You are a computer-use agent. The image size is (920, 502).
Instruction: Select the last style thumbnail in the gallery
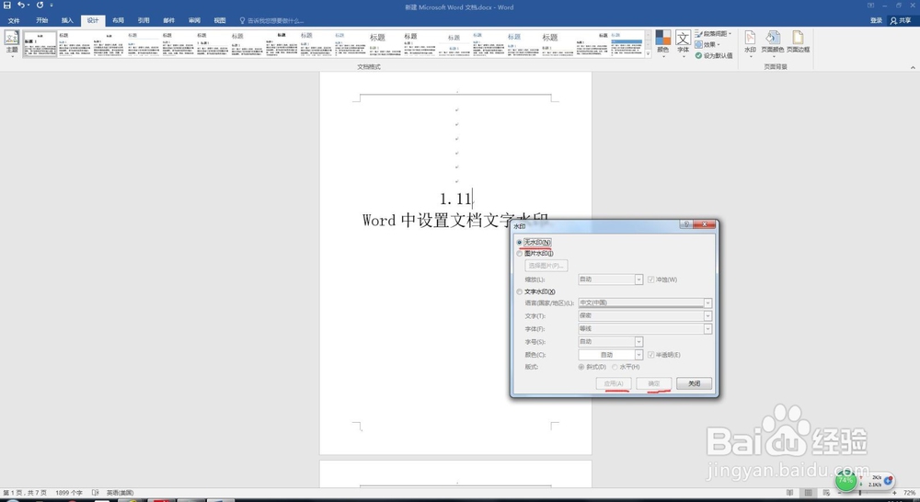pos(627,43)
